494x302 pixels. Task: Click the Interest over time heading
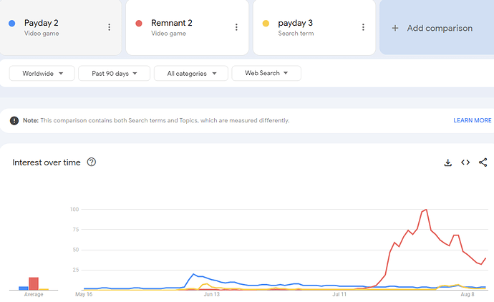click(47, 162)
